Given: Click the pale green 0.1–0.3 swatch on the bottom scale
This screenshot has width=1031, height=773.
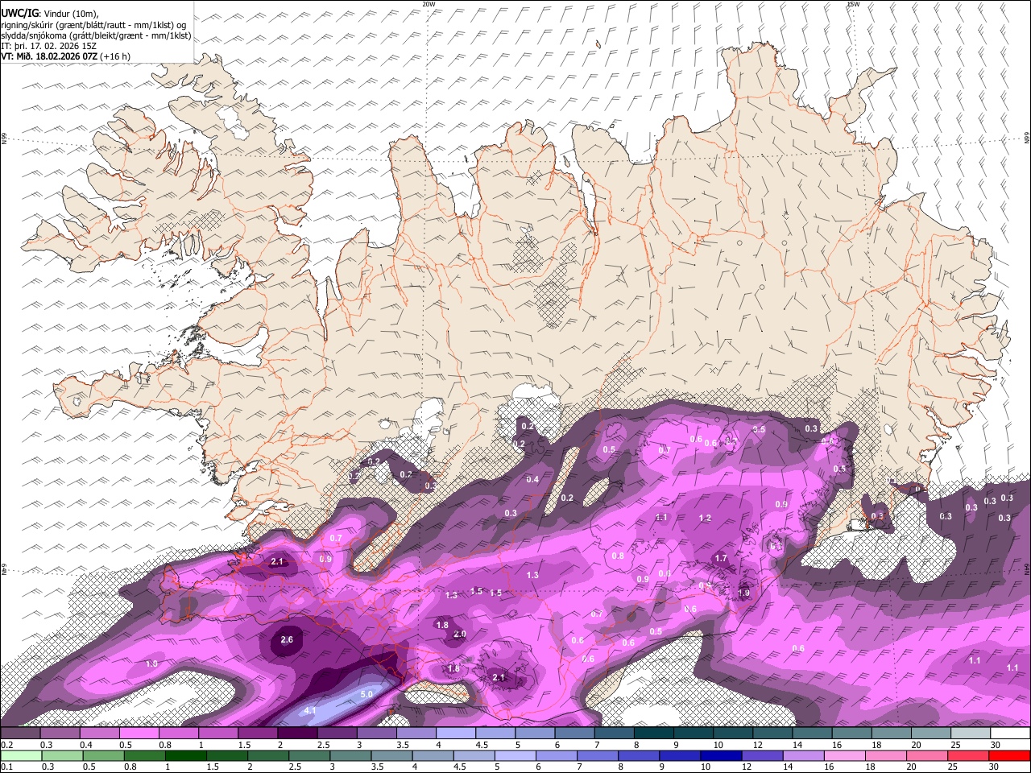Looking at the screenshot, I should (21, 755).
